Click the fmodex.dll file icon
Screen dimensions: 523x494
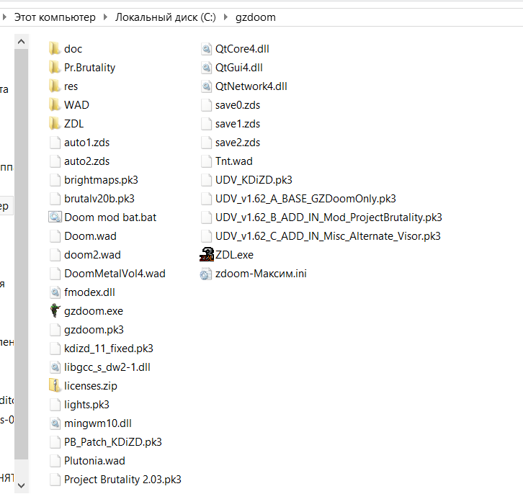tap(55, 292)
